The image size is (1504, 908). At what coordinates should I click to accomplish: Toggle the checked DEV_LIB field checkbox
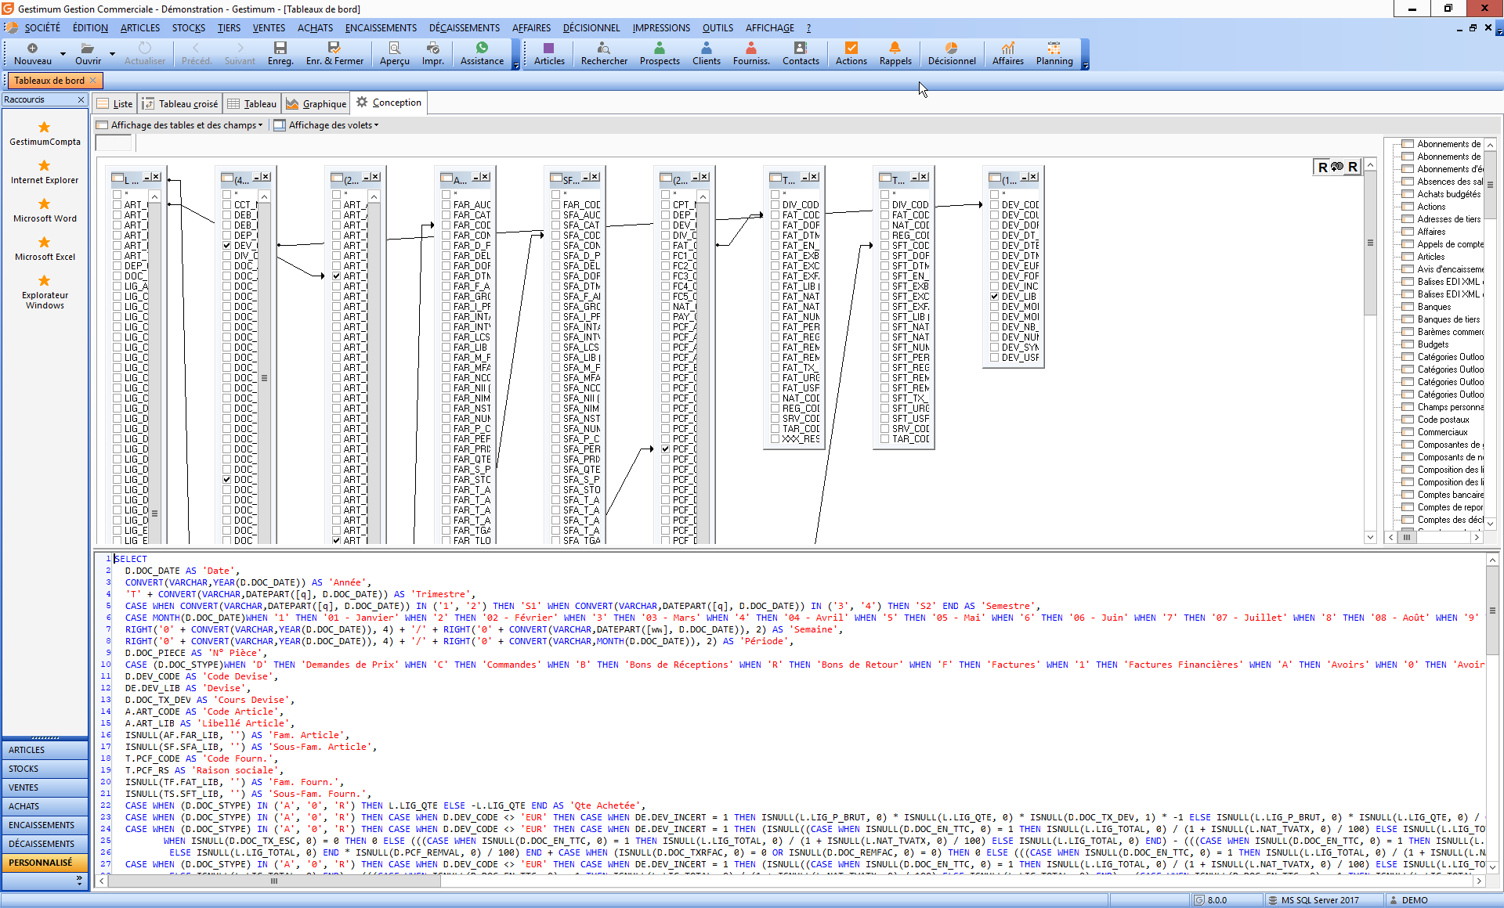click(x=995, y=297)
